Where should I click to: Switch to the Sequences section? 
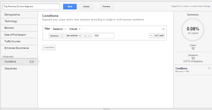coord(19,68)
